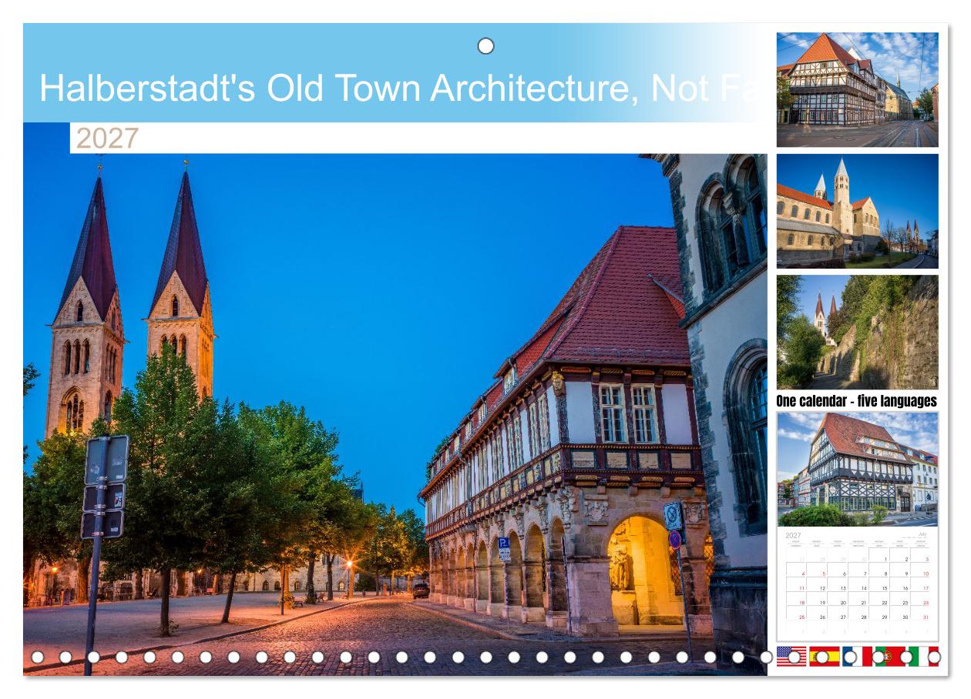Open the stone stairway and wall thumbnail
Viewport: 971px width, 699px height.
tap(858, 332)
